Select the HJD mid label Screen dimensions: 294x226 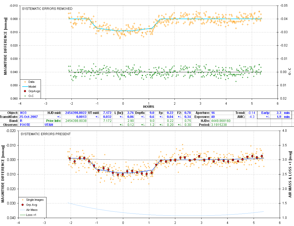pyautogui.click(x=54, y=113)
